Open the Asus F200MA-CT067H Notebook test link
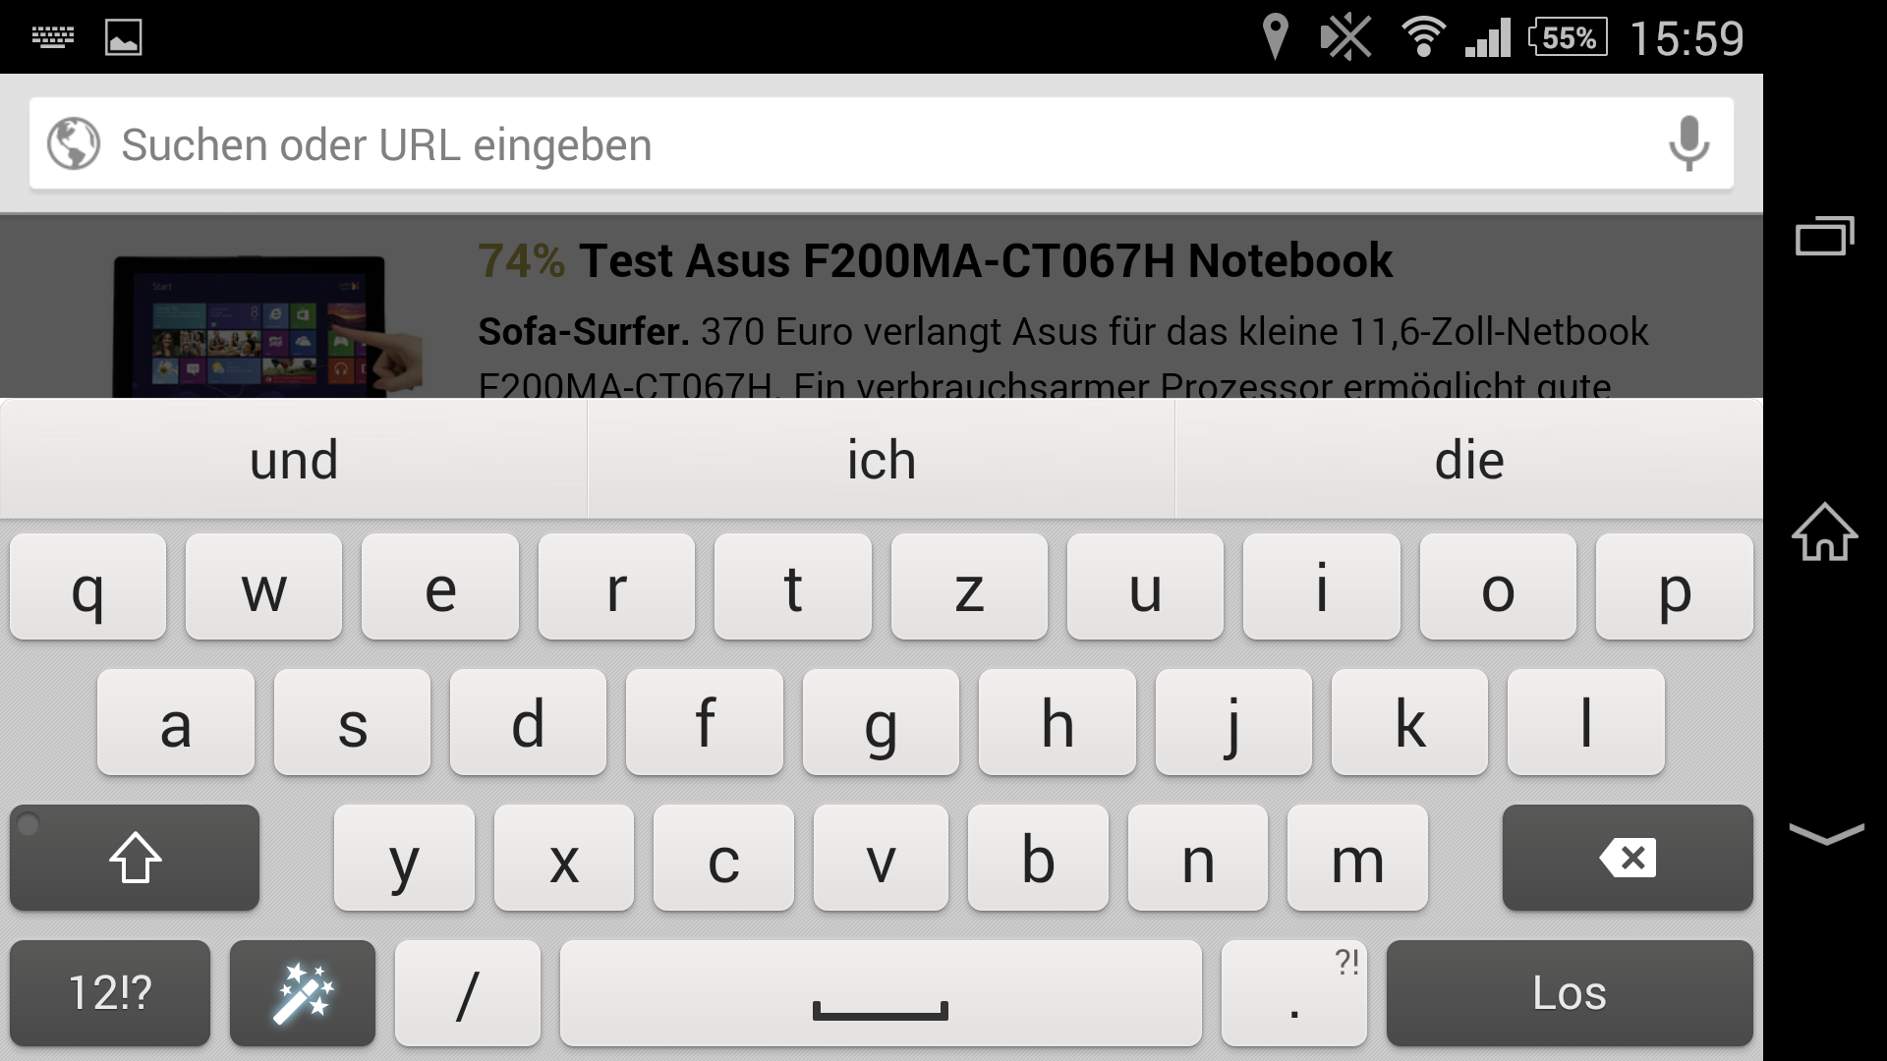This screenshot has height=1061, width=1887. click(x=935, y=261)
